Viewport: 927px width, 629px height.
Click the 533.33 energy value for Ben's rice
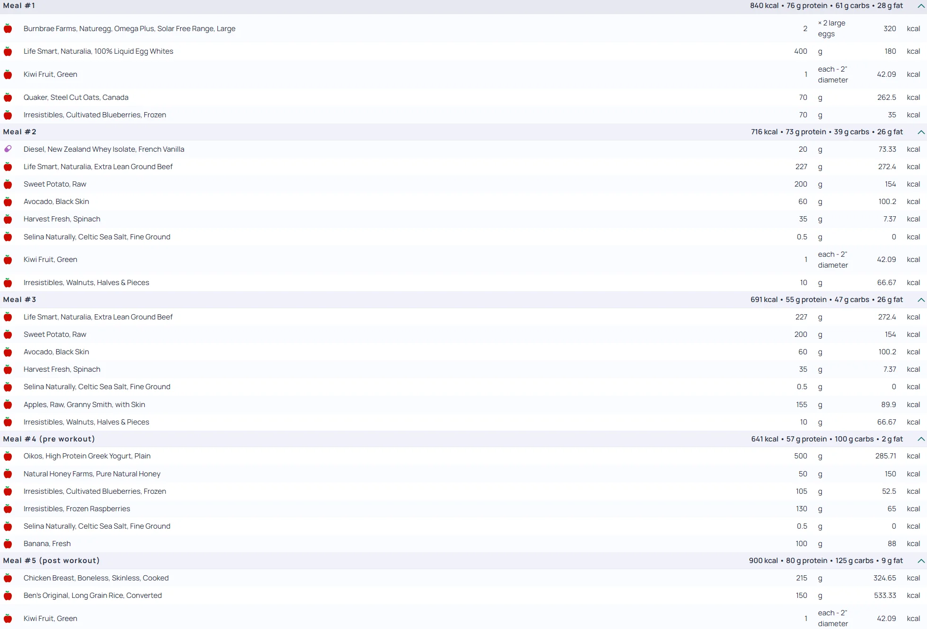(x=885, y=596)
